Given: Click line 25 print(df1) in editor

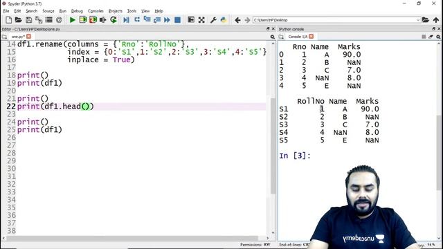Looking at the screenshot, I should 39,130.
